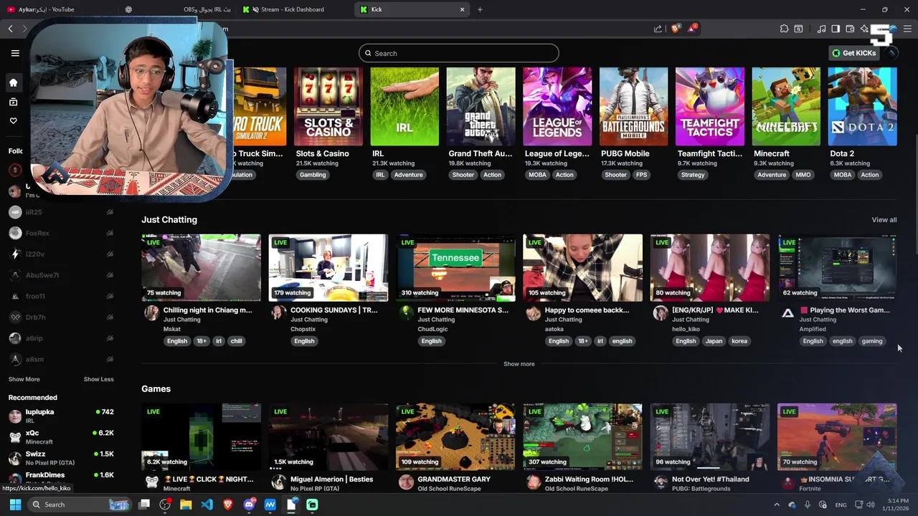Close the active Kick tab
This screenshot has width=918, height=516.
point(462,9)
